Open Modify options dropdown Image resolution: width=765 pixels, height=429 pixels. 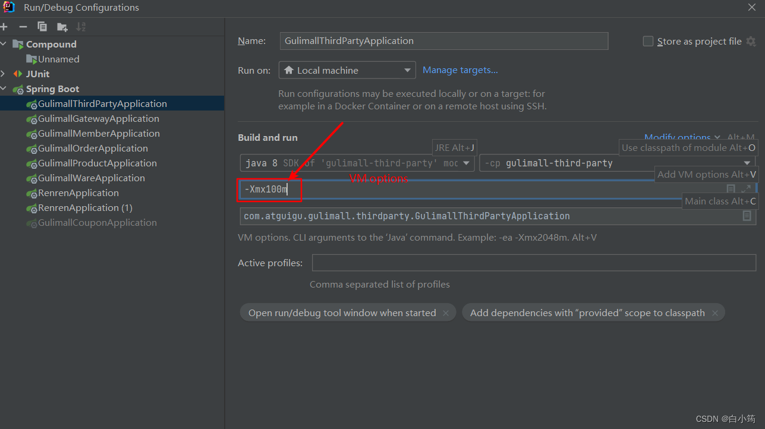point(682,137)
